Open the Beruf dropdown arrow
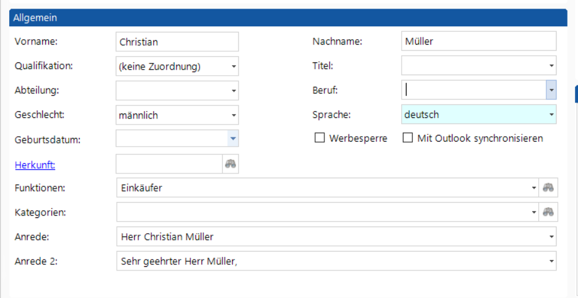The height and width of the screenshot is (298, 578). point(551,90)
